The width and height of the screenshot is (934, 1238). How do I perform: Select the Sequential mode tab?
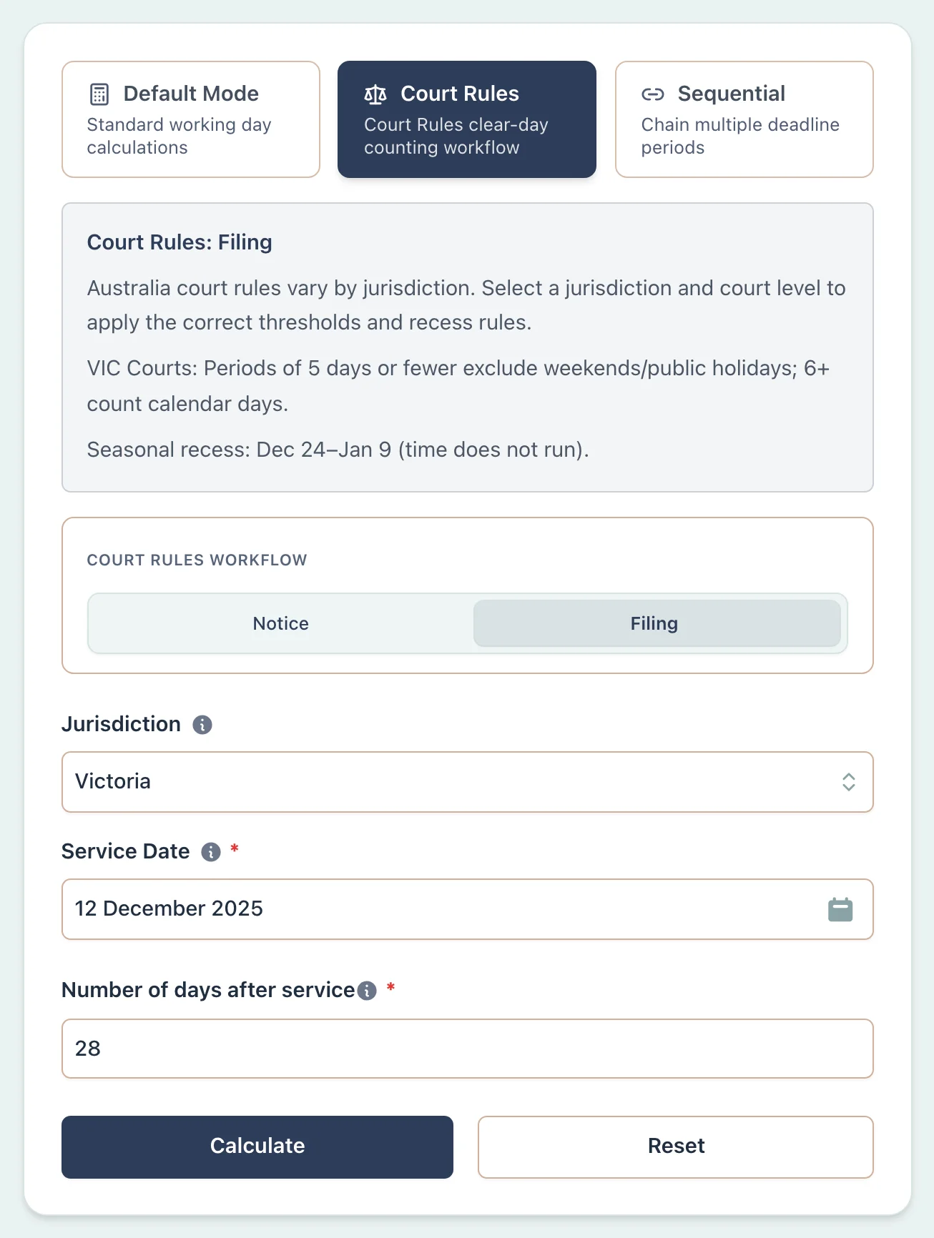point(744,119)
